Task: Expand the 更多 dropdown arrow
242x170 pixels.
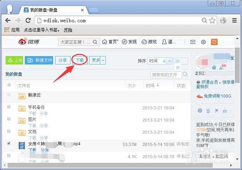Action: click(x=103, y=60)
